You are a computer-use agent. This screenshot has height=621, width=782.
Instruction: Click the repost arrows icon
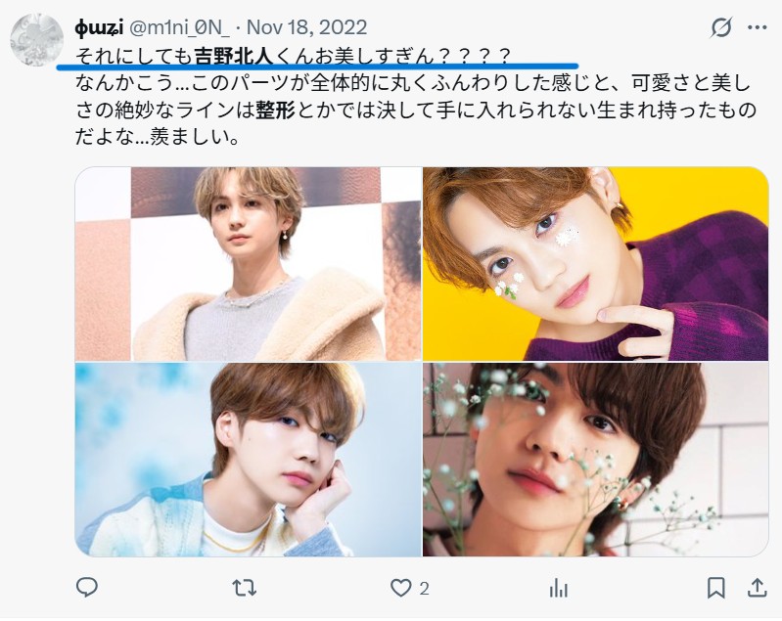(x=245, y=589)
